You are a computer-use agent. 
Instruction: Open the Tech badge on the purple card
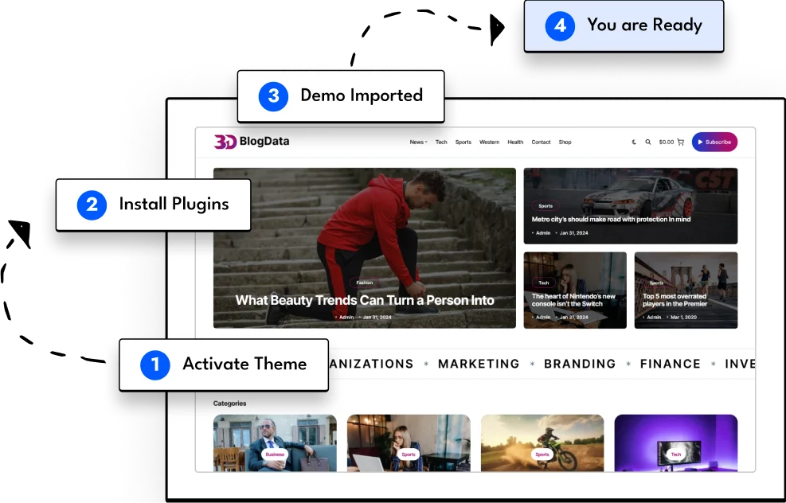click(x=676, y=454)
